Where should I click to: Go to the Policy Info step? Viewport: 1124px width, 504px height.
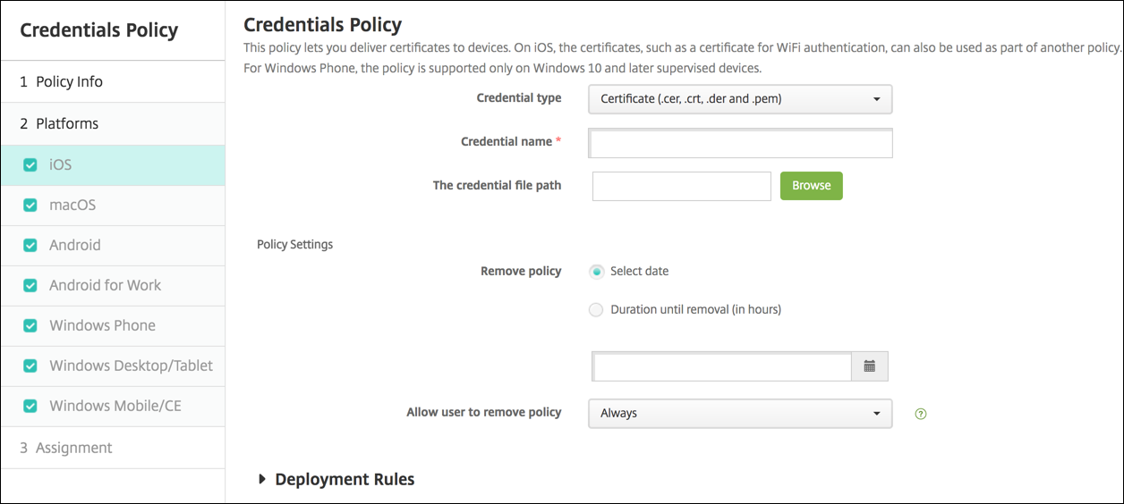tap(70, 82)
